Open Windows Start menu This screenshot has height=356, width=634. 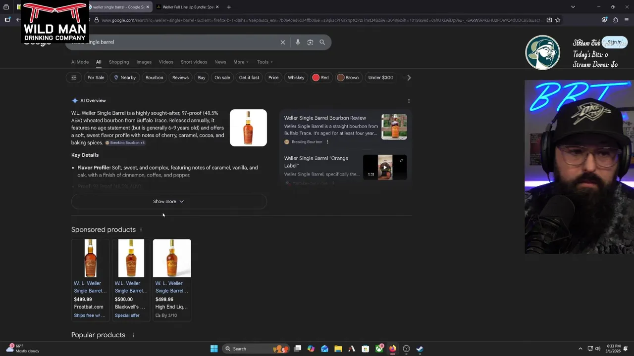tap(214, 349)
